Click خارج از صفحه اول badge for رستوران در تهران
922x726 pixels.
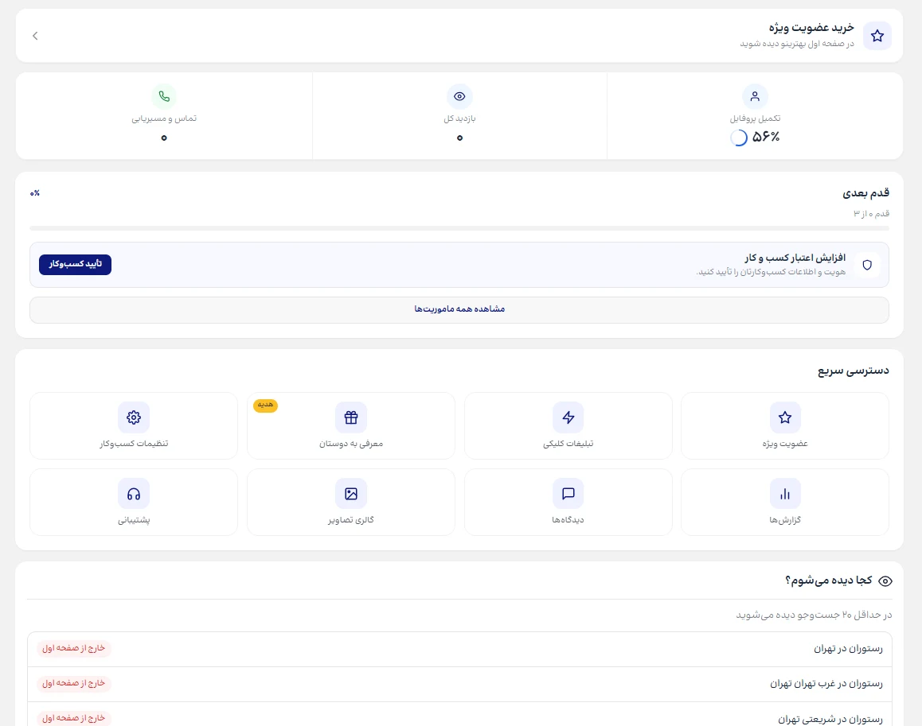coord(73,648)
